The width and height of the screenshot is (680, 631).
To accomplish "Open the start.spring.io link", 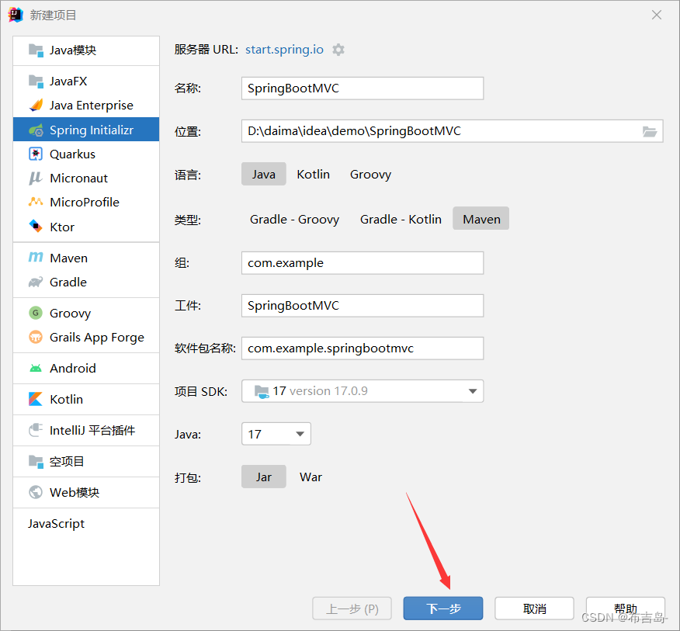I will (x=284, y=49).
